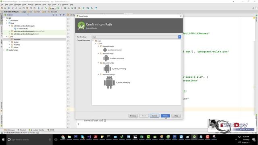Click the project panel settings gear icon
Viewport: 258px width, 145px height.
pyautogui.click(x=60, y=15)
